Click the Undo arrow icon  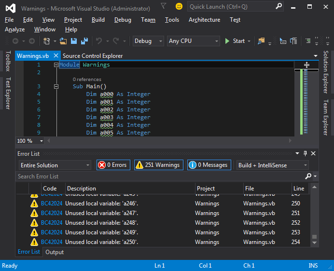(99, 41)
